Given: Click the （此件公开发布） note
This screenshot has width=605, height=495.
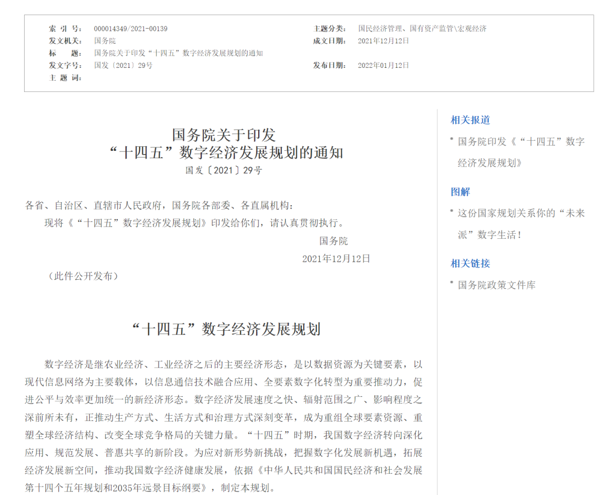Looking at the screenshot, I should click(83, 276).
